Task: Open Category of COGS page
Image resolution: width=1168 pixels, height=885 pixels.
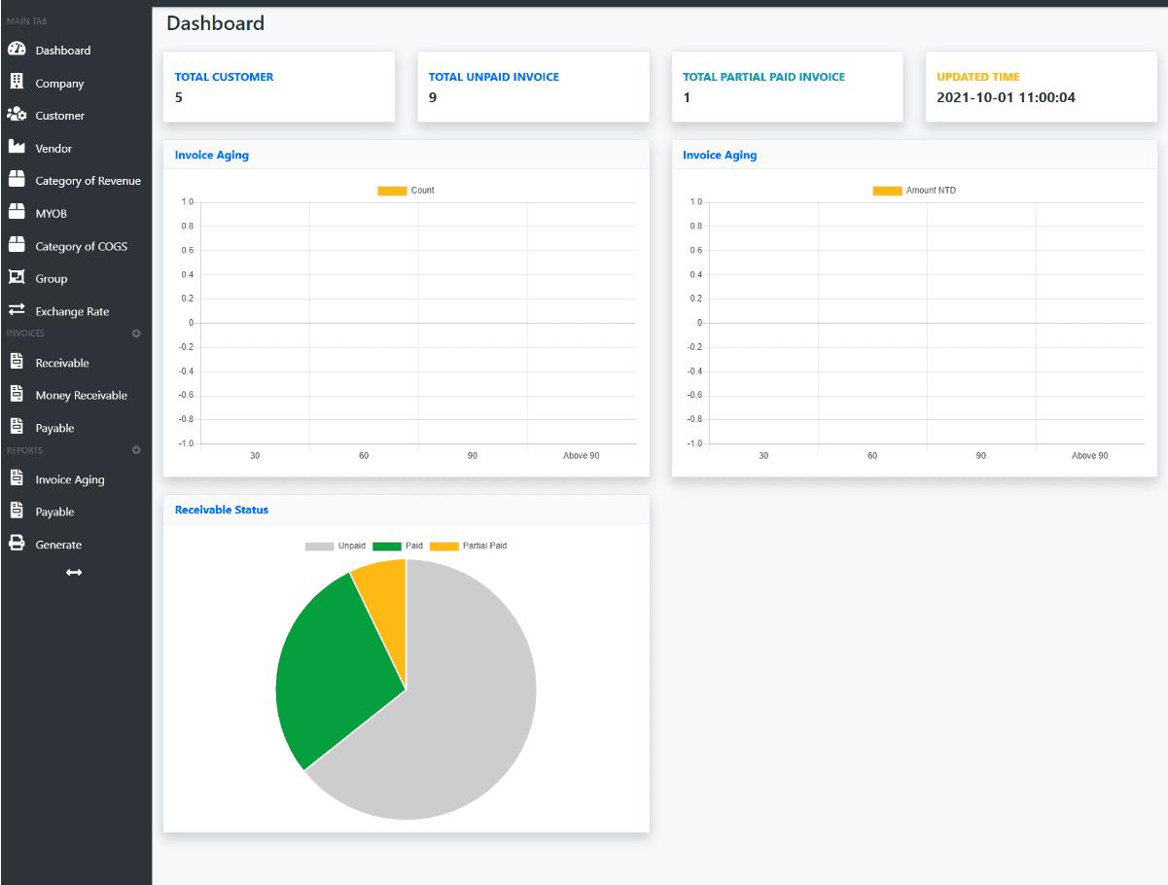Action: (x=81, y=246)
